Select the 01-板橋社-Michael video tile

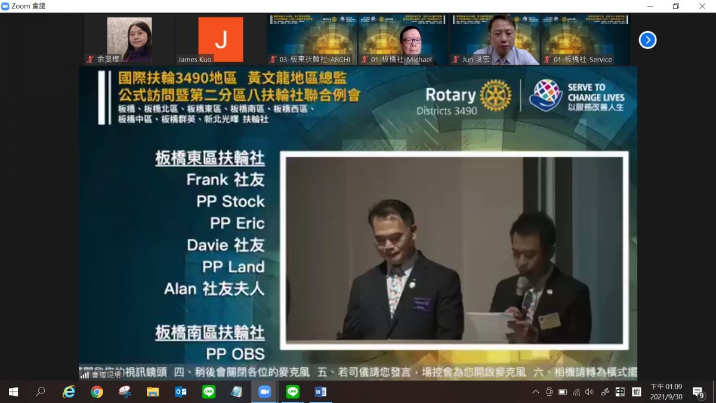point(403,39)
